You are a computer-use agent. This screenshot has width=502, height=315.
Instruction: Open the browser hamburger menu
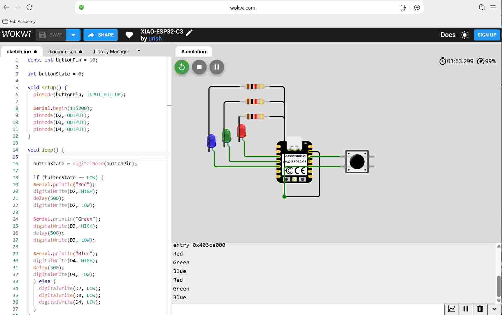(x=493, y=8)
